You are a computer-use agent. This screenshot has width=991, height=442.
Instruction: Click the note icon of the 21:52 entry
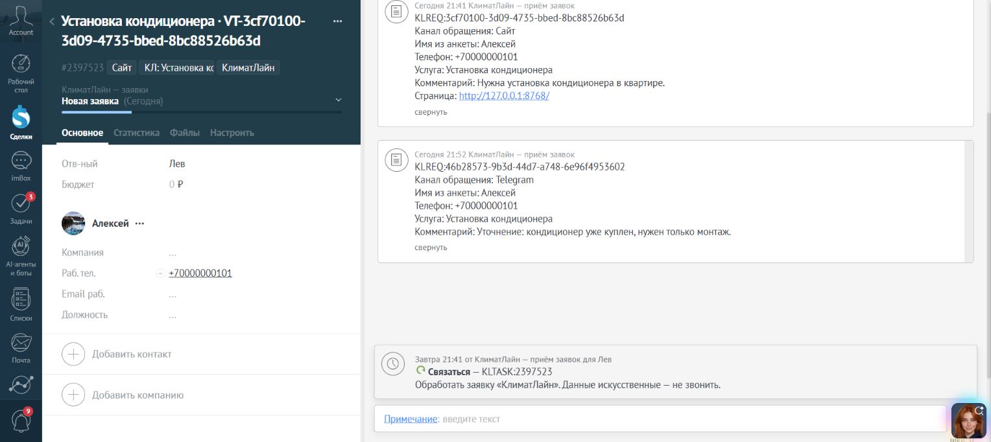(x=396, y=160)
